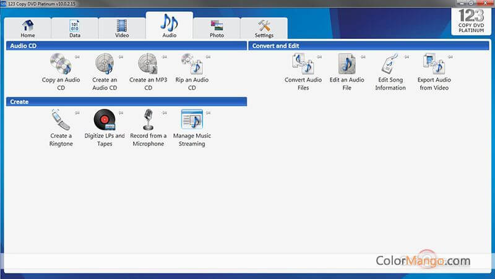Start Create an MP3 CD

[148, 64]
